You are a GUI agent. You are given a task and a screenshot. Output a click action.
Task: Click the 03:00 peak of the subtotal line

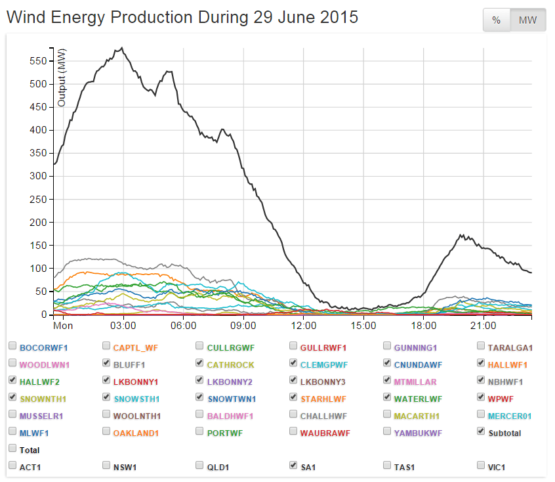click(x=122, y=48)
